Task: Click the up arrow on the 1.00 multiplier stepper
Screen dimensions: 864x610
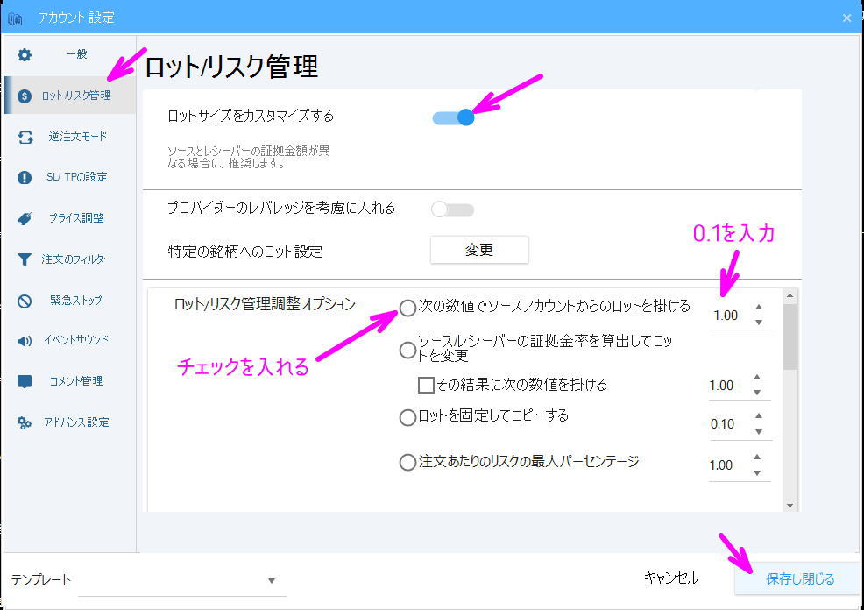Action: pos(759,306)
